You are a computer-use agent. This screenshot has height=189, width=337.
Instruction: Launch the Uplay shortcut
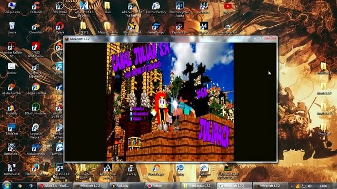click(180, 169)
